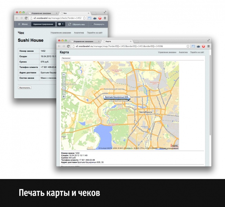Click the Челябинск label on the map
Image resolution: width=225 pixels, height=207 pixels.
(x=146, y=112)
